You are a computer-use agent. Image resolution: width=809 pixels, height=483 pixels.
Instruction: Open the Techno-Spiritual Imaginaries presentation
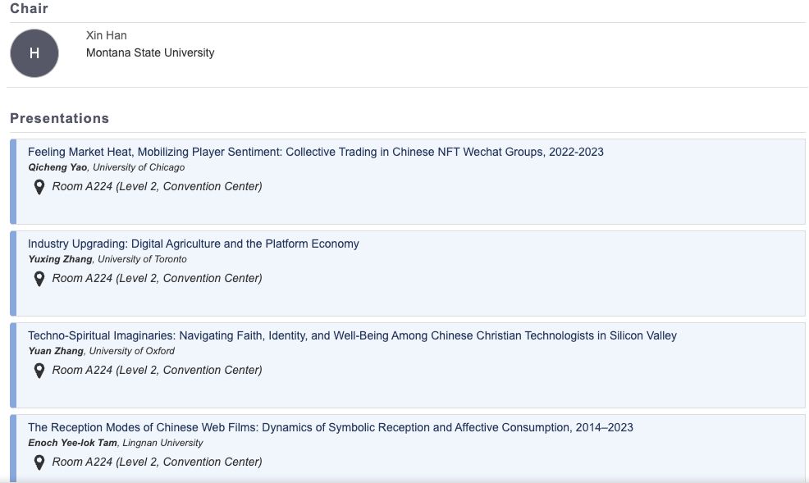click(352, 335)
